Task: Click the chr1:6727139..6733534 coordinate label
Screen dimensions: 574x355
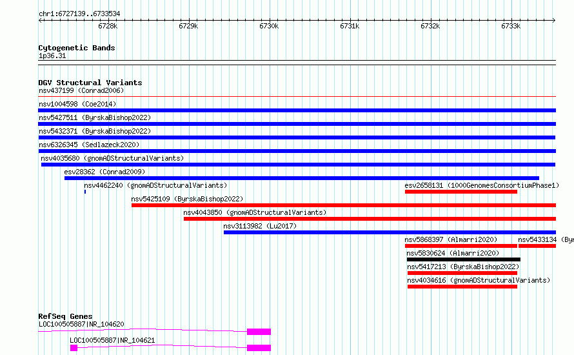Action: click(79, 14)
